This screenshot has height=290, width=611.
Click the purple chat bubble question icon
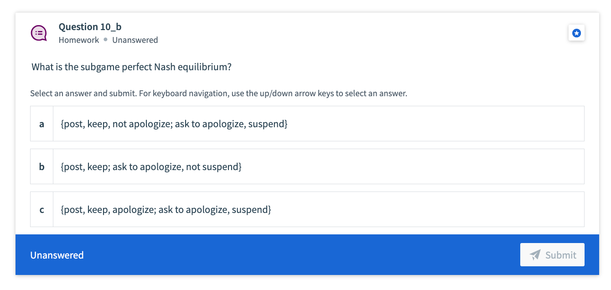39,33
